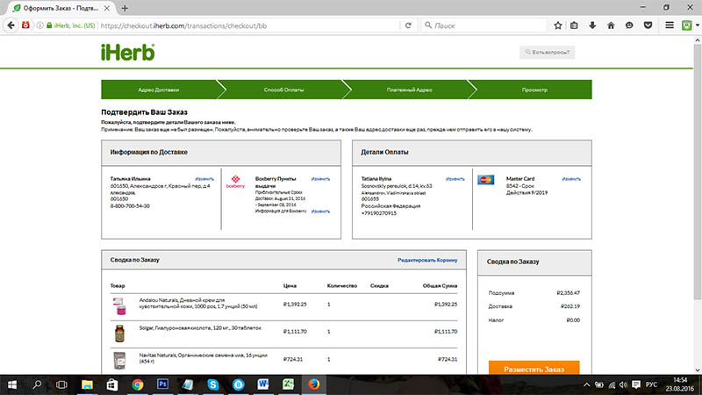Screen dimensions: 702x395
Task: Launch Google Chrome from taskbar
Action: [138, 384]
